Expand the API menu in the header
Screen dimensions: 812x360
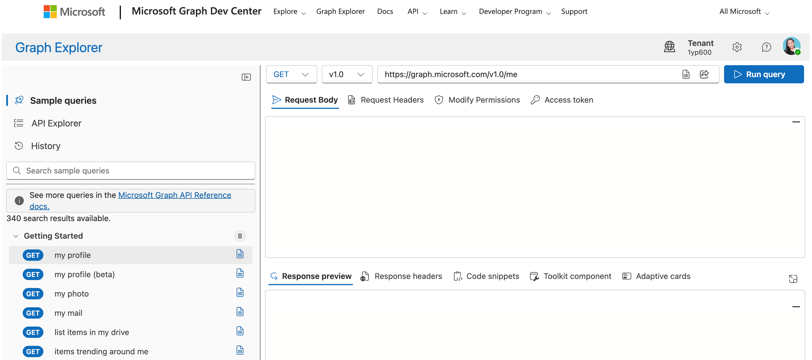click(417, 12)
